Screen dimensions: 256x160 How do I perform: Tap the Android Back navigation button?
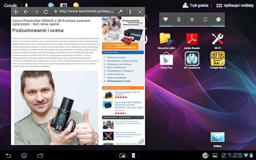(x=8, y=156)
